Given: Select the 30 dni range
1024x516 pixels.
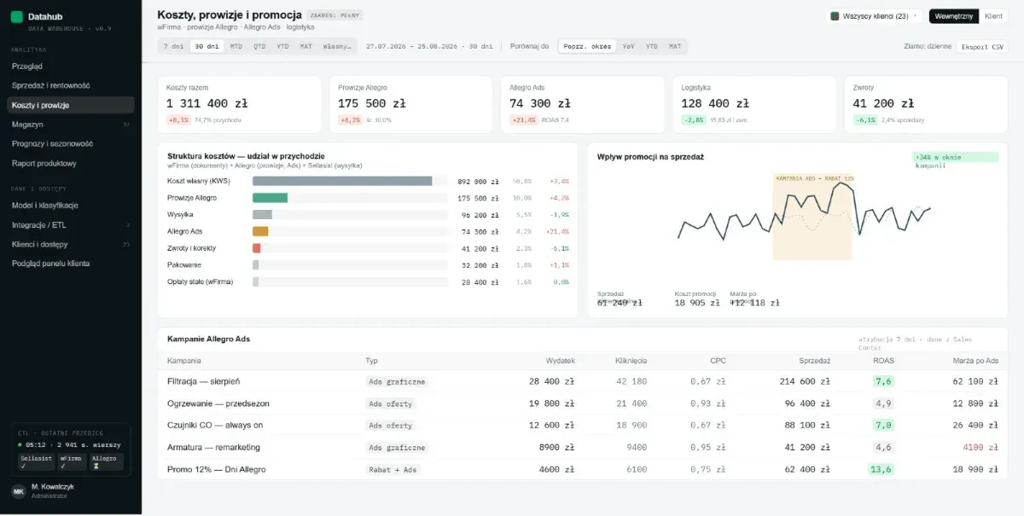Looking at the screenshot, I should 207,46.
